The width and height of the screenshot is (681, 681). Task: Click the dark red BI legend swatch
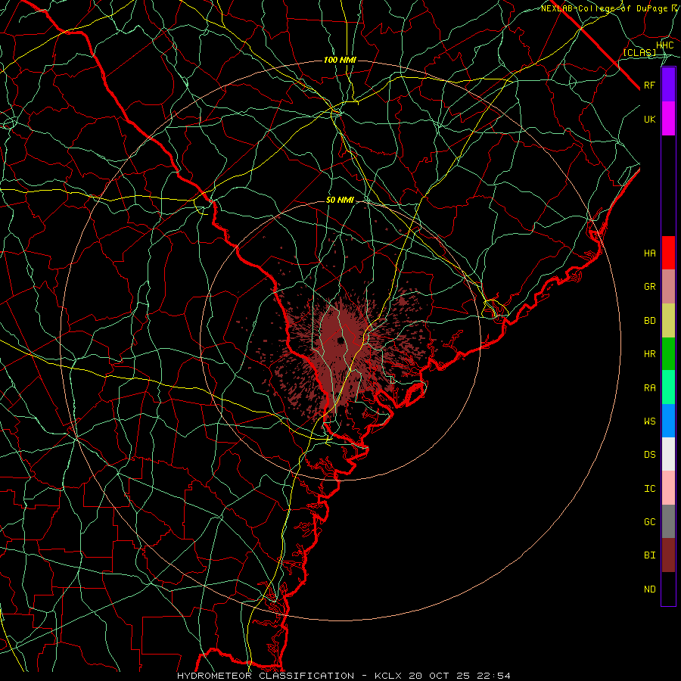(668, 555)
